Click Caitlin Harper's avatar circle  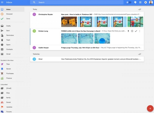(x=34, y=48)
